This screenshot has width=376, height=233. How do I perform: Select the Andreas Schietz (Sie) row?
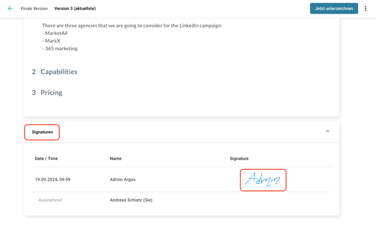(131, 200)
